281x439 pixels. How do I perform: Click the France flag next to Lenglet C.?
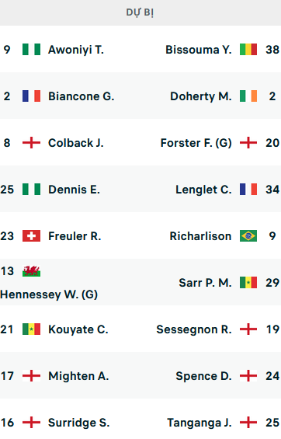pos(248,190)
